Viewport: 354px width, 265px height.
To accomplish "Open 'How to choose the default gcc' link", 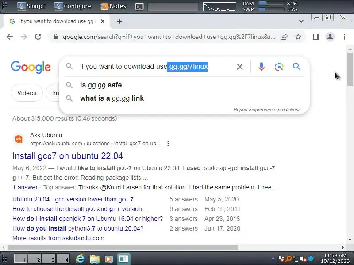I will point(81,209).
